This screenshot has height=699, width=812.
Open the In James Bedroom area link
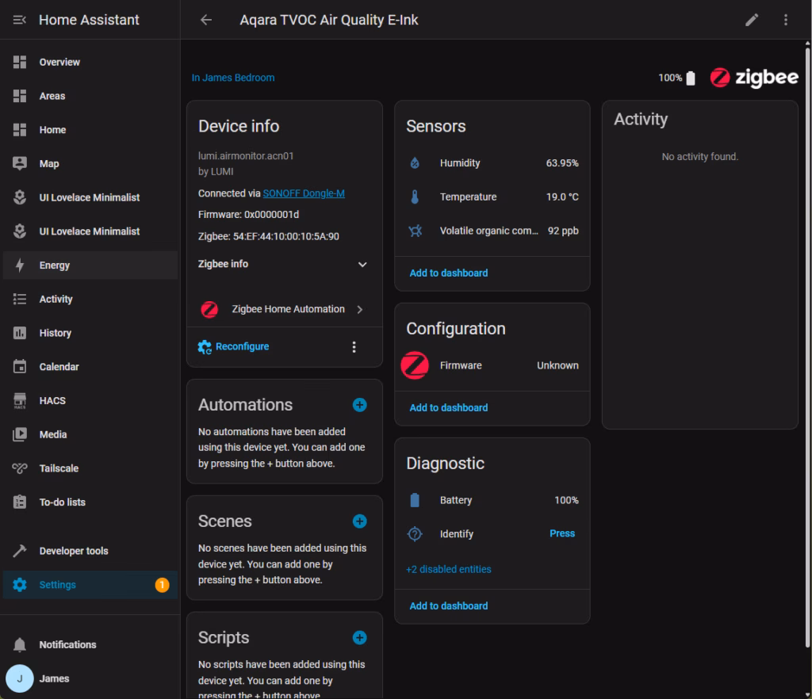click(x=233, y=78)
